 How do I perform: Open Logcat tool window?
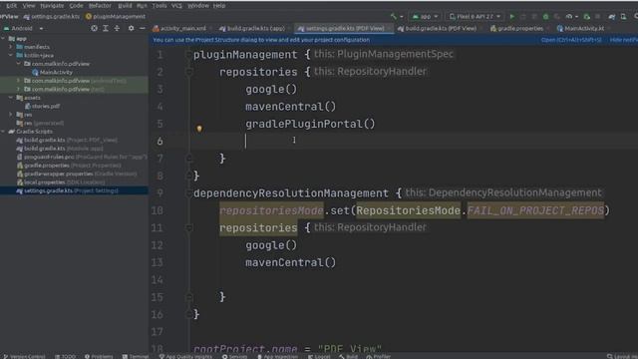319,356
